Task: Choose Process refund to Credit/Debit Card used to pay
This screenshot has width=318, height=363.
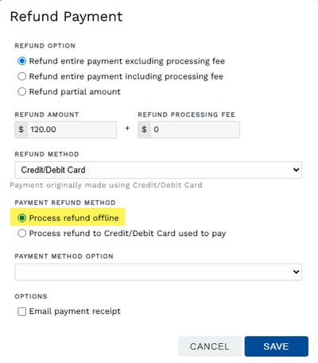Action: click(21, 234)
